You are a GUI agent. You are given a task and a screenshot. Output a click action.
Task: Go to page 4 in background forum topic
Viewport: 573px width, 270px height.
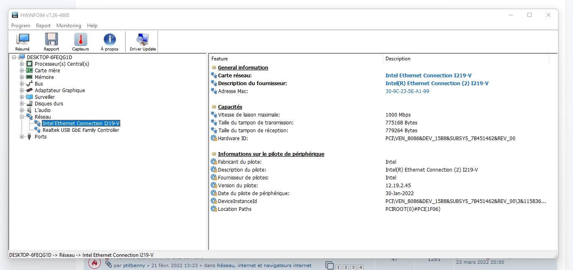(360, 267)
